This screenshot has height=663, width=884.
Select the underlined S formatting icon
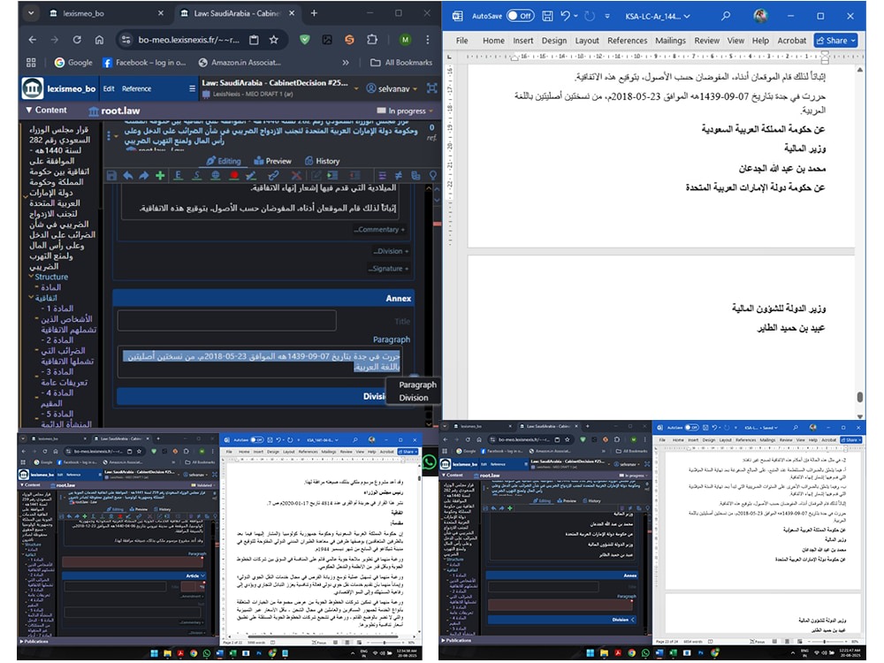coord(197,176)
